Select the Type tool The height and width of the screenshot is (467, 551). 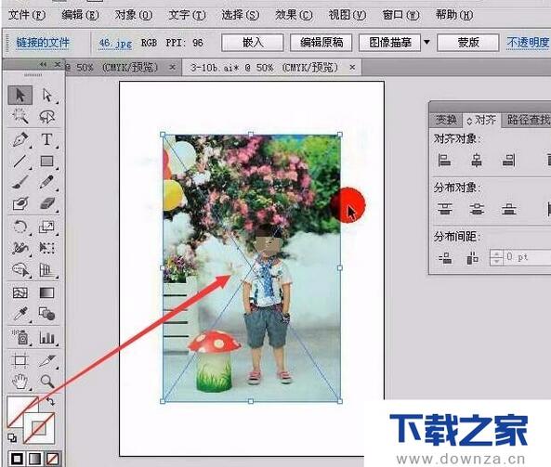47,139
